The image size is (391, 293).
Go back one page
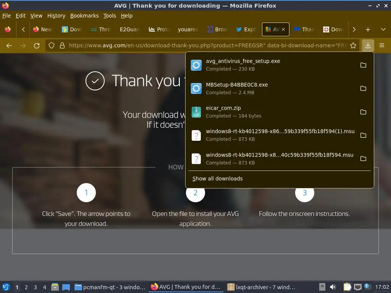9,46
